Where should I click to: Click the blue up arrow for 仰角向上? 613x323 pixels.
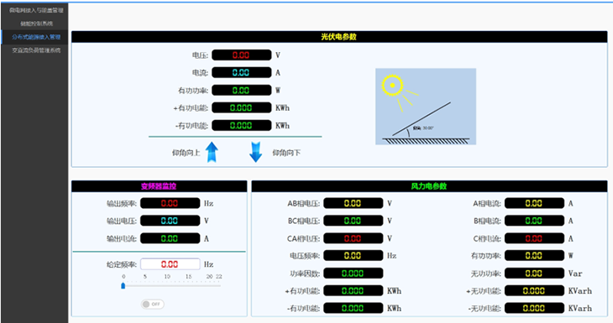click(212, 152)
